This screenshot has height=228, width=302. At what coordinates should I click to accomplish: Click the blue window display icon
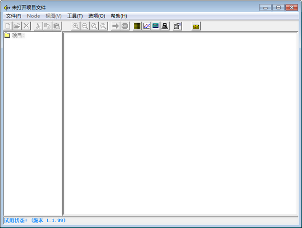click(156, 26)
